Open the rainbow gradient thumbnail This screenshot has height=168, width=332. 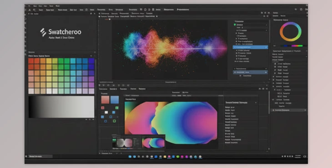pos(154,143)
